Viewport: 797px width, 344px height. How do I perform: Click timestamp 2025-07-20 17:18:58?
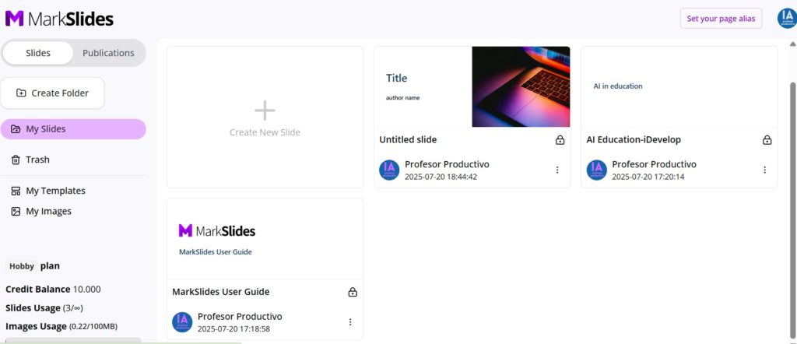pyautogui.click(x=233, y=328)
